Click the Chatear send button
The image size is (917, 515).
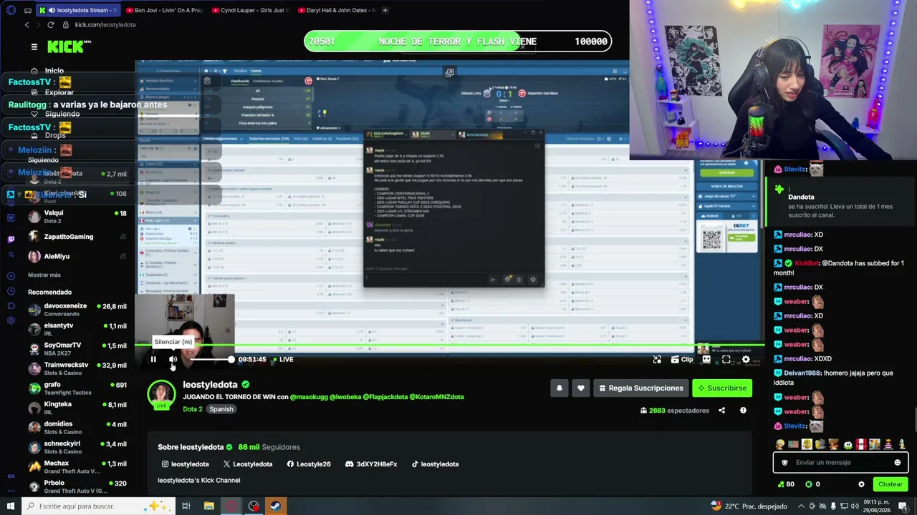(890, 484)
